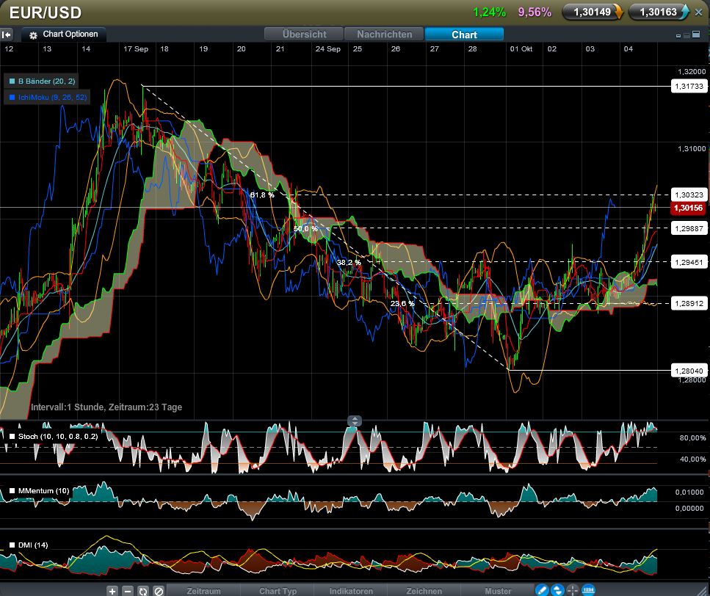Click the pink 9,56% value

[x=535, y=12]
